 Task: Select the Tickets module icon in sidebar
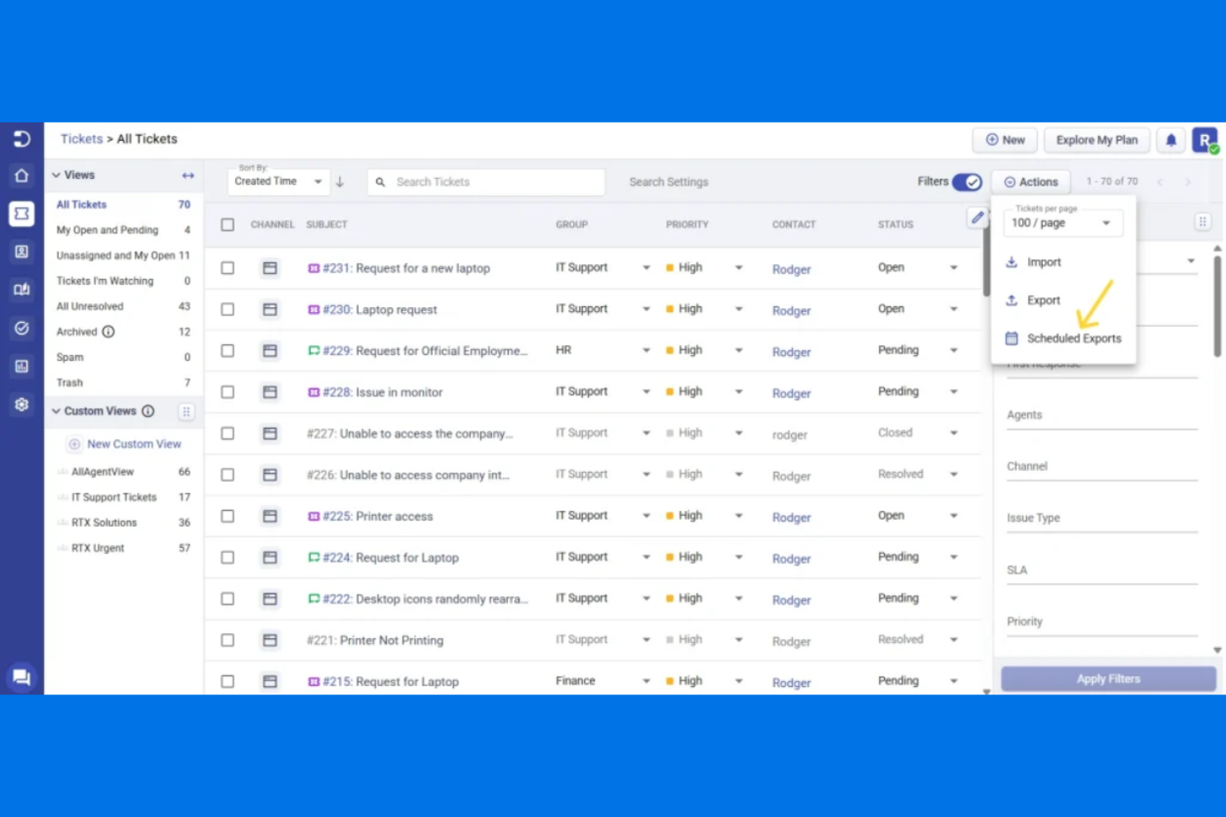22,214
